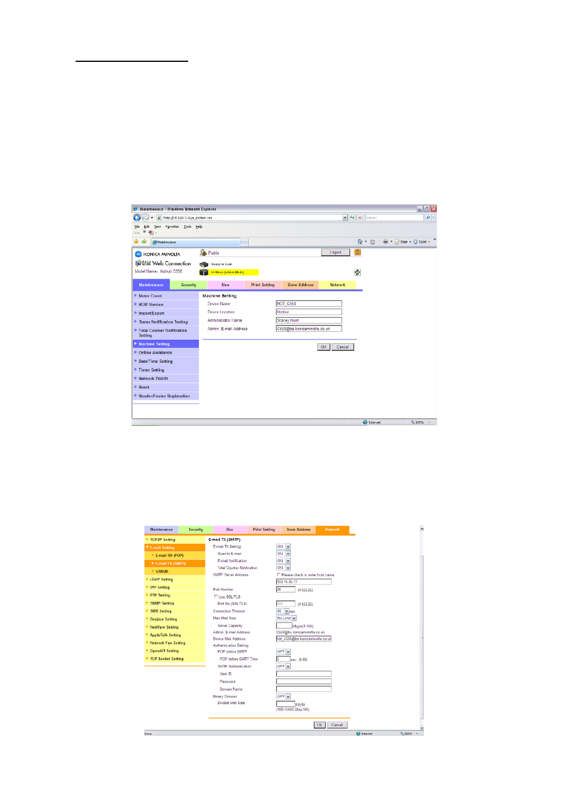
Task: Open Date/Time Setting in Maintenance sidebar
Action: (x=166, y=361)
